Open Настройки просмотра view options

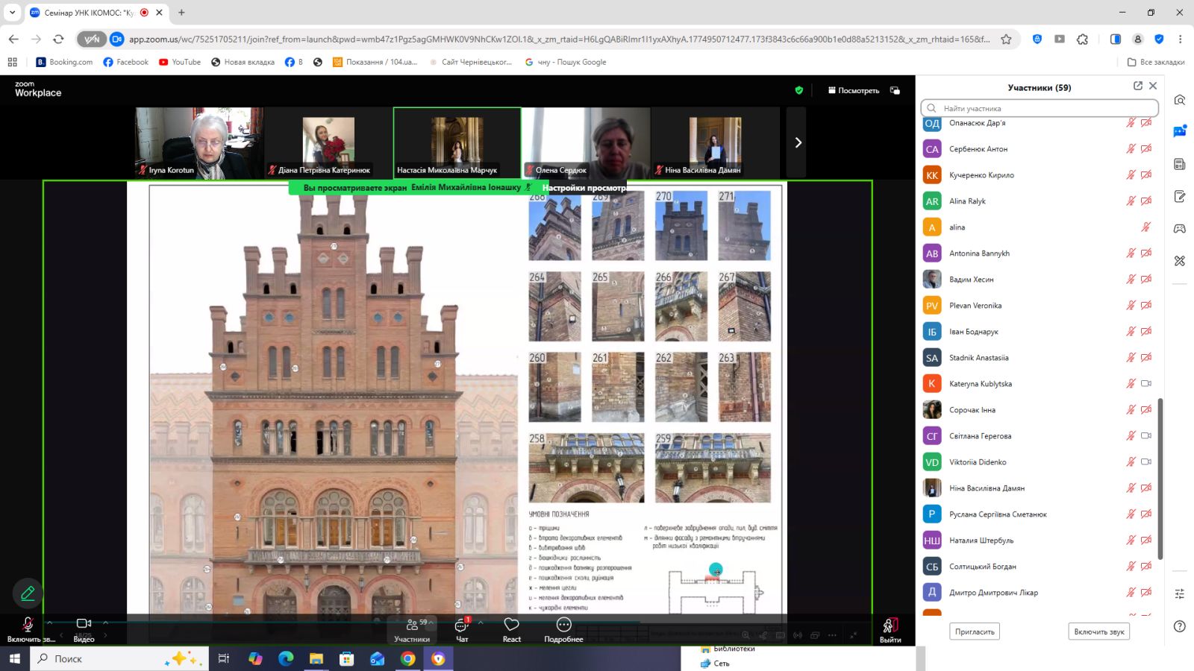584,188
